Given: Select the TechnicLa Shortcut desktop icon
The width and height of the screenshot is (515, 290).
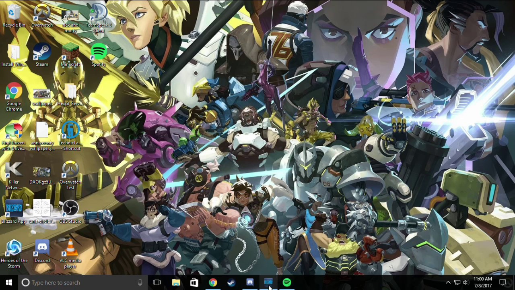Looking at the screenshot, I should [x=70, y=137].
